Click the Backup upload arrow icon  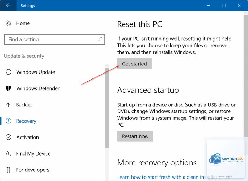click(8, 105)
